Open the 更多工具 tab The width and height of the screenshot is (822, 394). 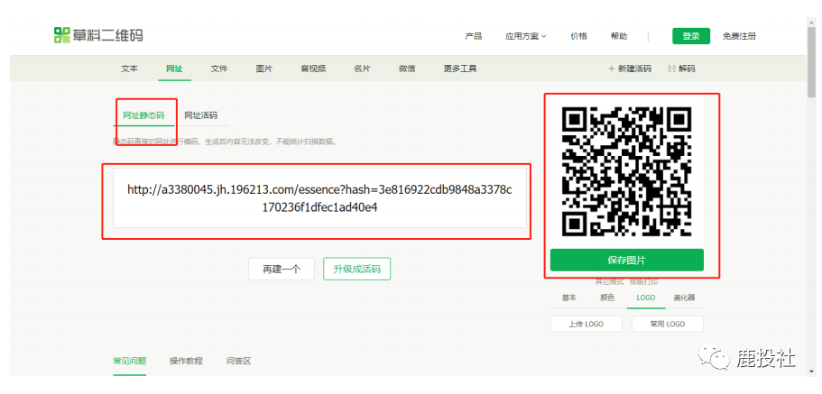[x=460, y=69]
